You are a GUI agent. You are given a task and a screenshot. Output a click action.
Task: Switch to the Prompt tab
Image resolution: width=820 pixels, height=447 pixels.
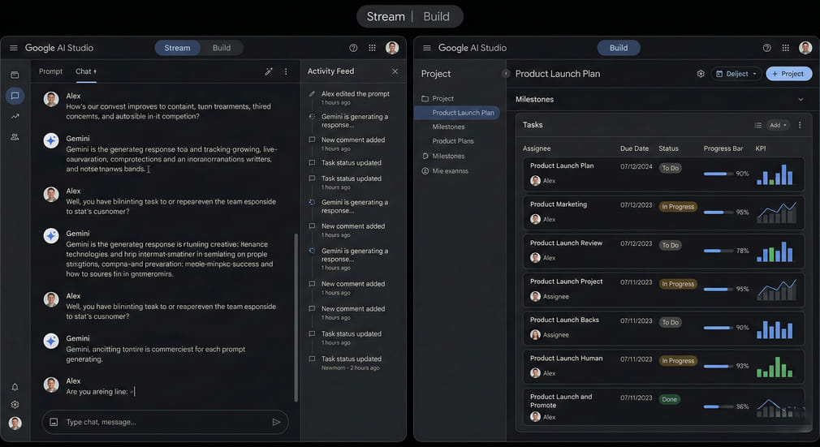pyautogui.click(x=50, y=71)
